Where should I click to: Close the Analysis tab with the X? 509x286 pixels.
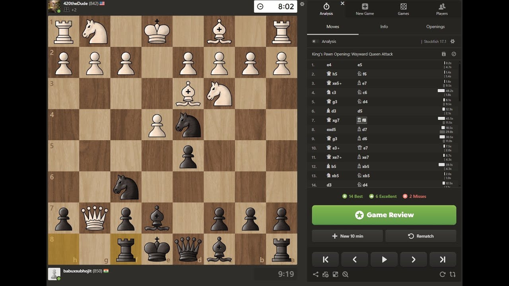(342, 3)
